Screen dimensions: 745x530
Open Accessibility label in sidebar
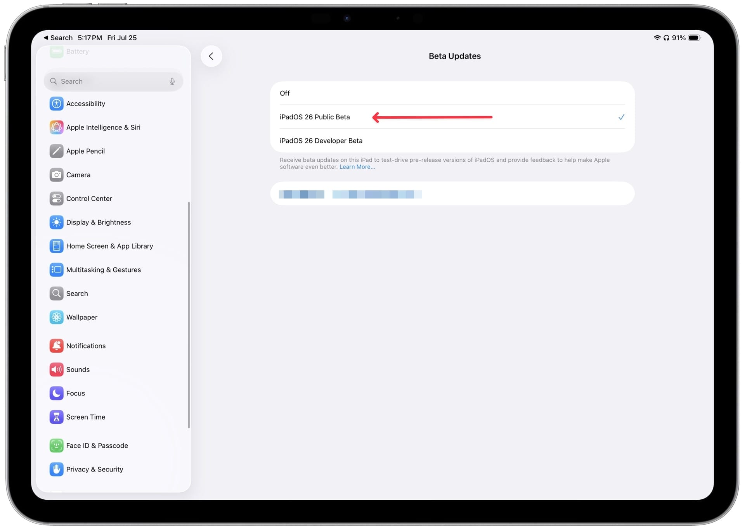pyautogui.click(x=85, y=104)
